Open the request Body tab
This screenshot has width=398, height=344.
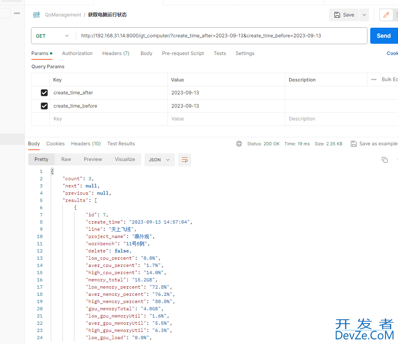tap(146, 53)
